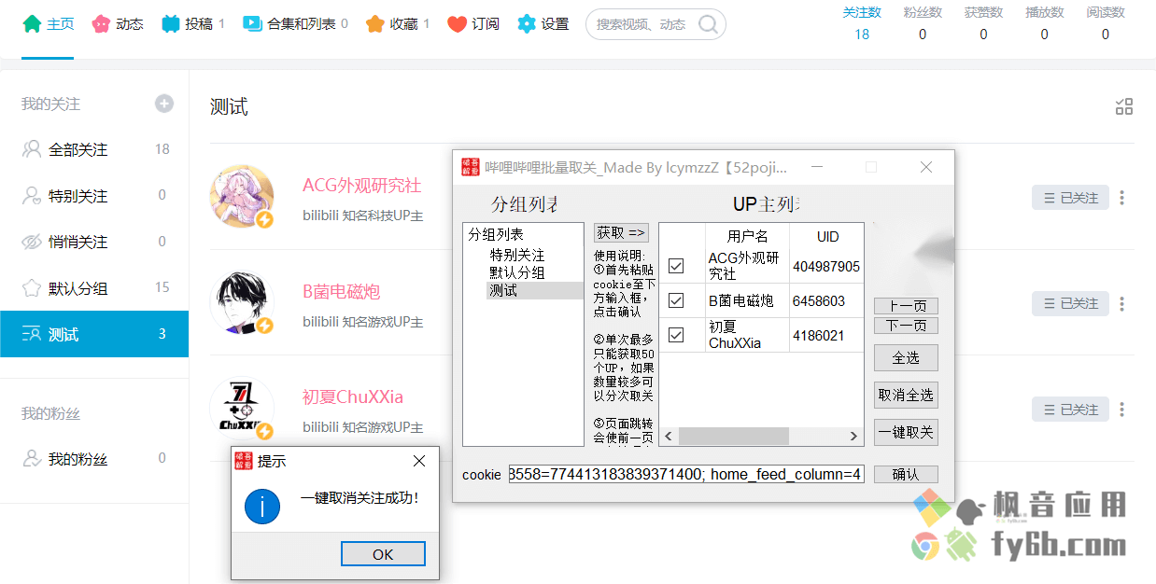Select 默认分组 in the tool's group tree
This screenshot has width=1156, height=584.
(517, 272)
